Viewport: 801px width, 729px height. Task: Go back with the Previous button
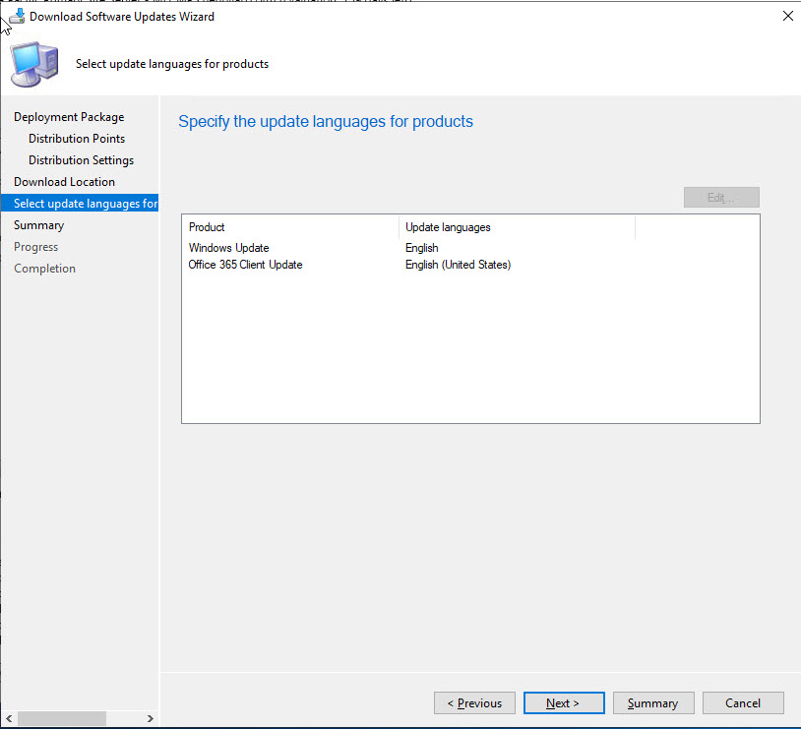pyautogui.click(x=474, y=703)
